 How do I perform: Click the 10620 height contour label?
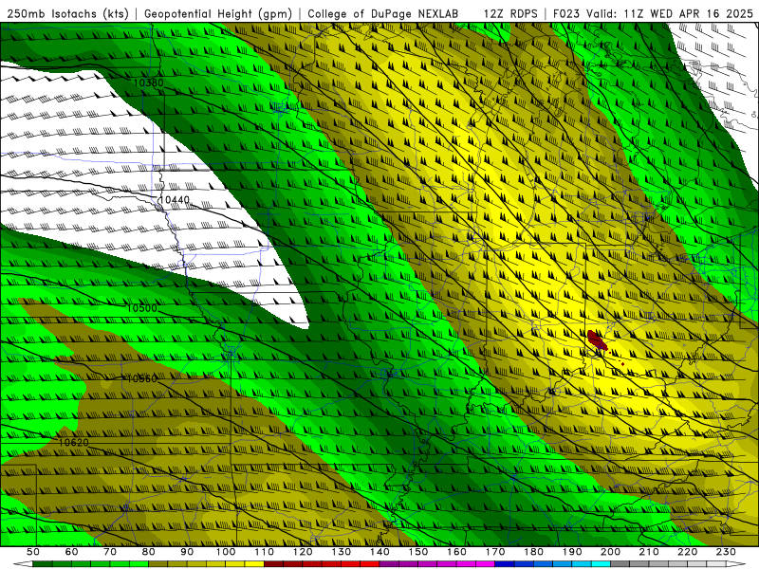click(x=74, y=443)
